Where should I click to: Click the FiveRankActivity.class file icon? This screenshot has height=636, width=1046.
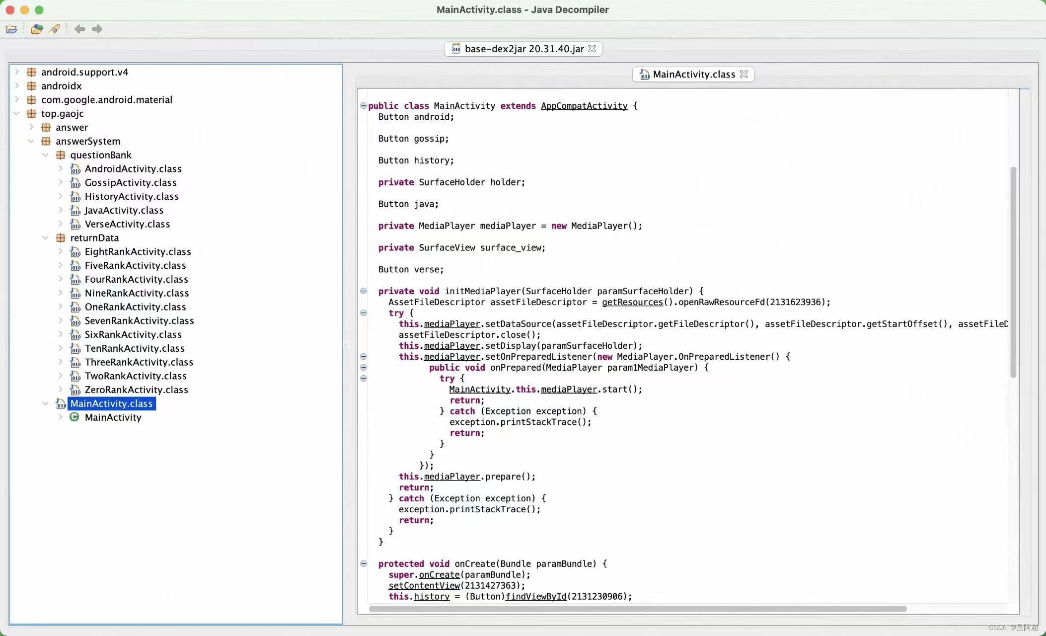(75, 266)
